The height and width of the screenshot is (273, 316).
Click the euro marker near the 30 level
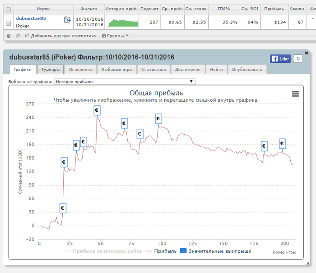63,208
